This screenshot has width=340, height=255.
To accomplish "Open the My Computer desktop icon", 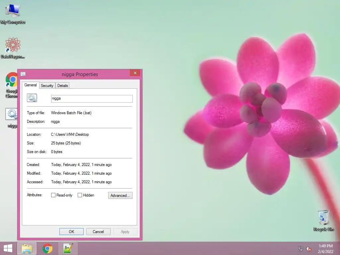I will (13, 14).
